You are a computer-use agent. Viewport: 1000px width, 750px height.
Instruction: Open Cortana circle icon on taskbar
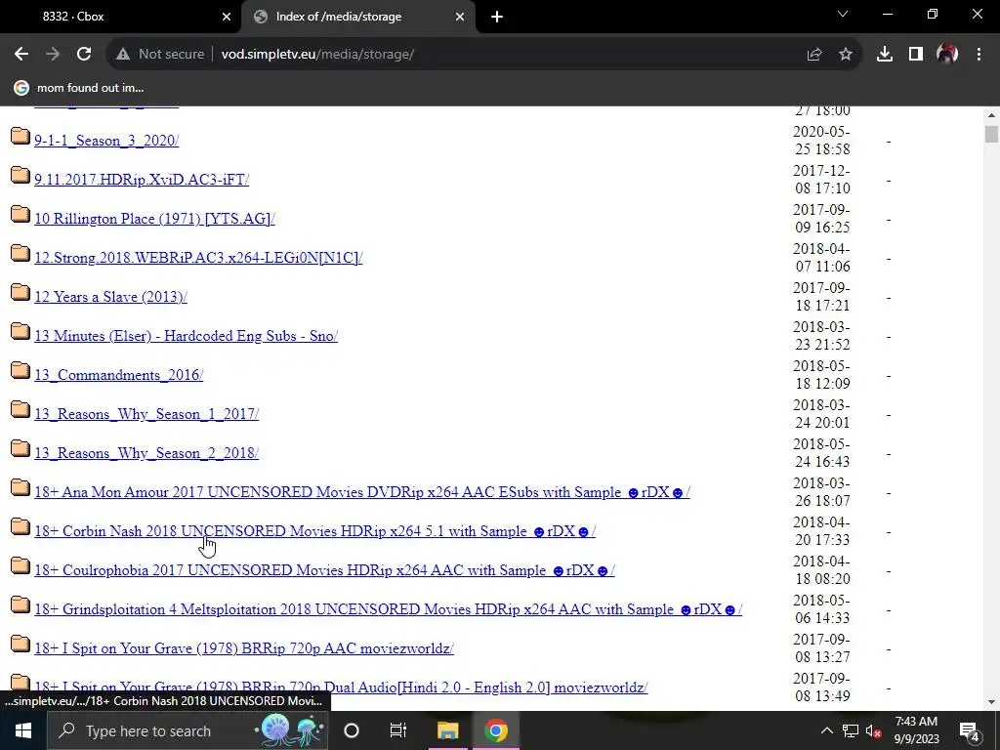pos(352,730)
